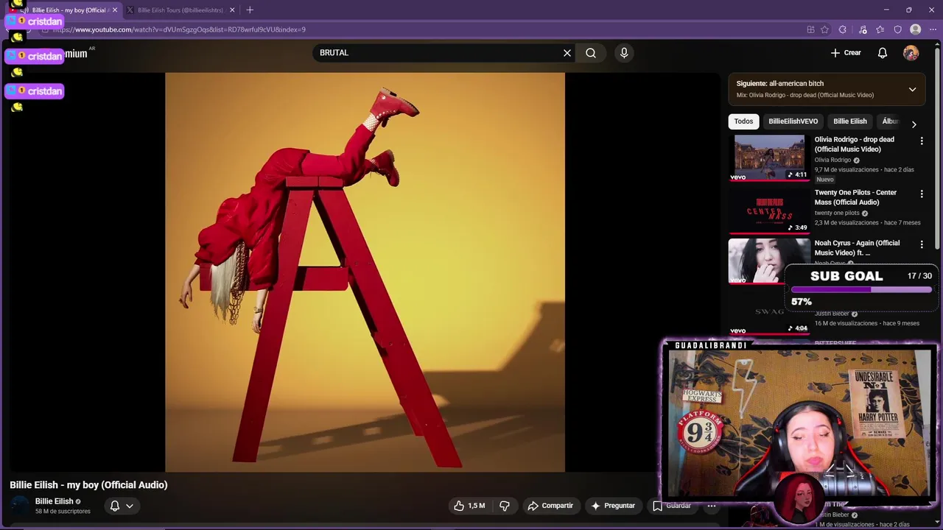Click Olivia Rodrigo - drop dead title
The image size is (943, 530).
855,144
